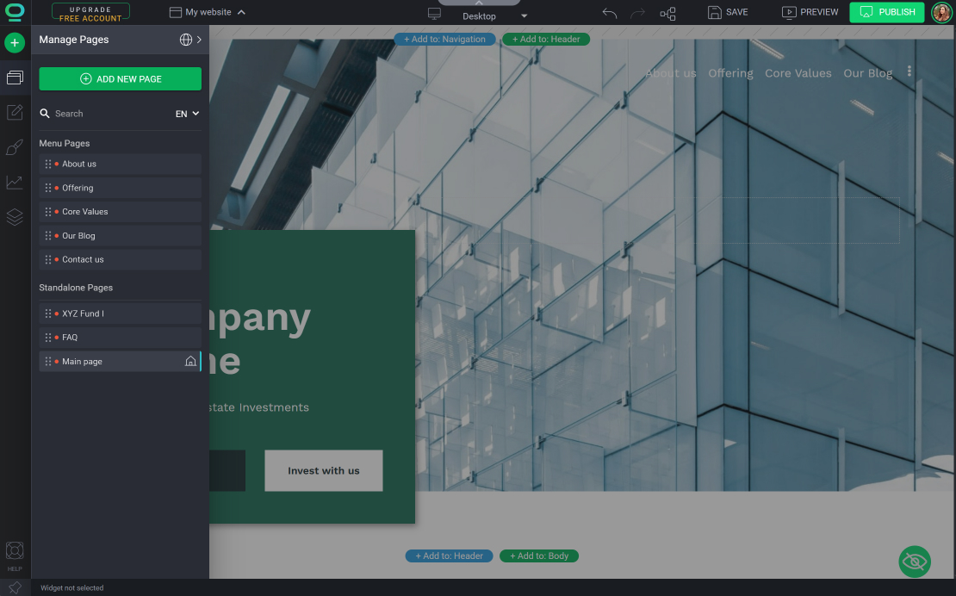Click the 'Widget not selected' status text
This screenshot has height=596, width=956.
(x=72, y=588)
